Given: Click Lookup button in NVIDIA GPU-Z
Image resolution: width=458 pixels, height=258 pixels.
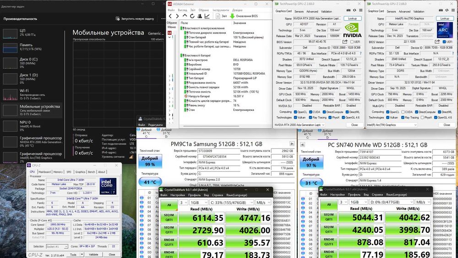Looking at the screenshot, I should point(352,18).
